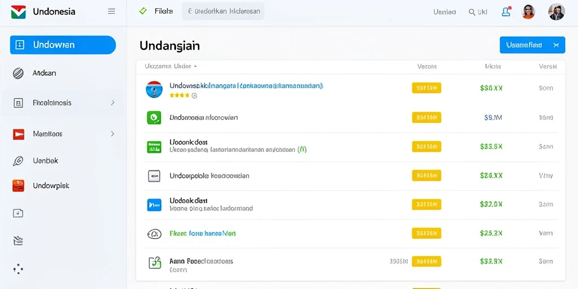Click the unlabeled inbox tray icon in sidebar
578x289 pixels.
click(18, 240)
